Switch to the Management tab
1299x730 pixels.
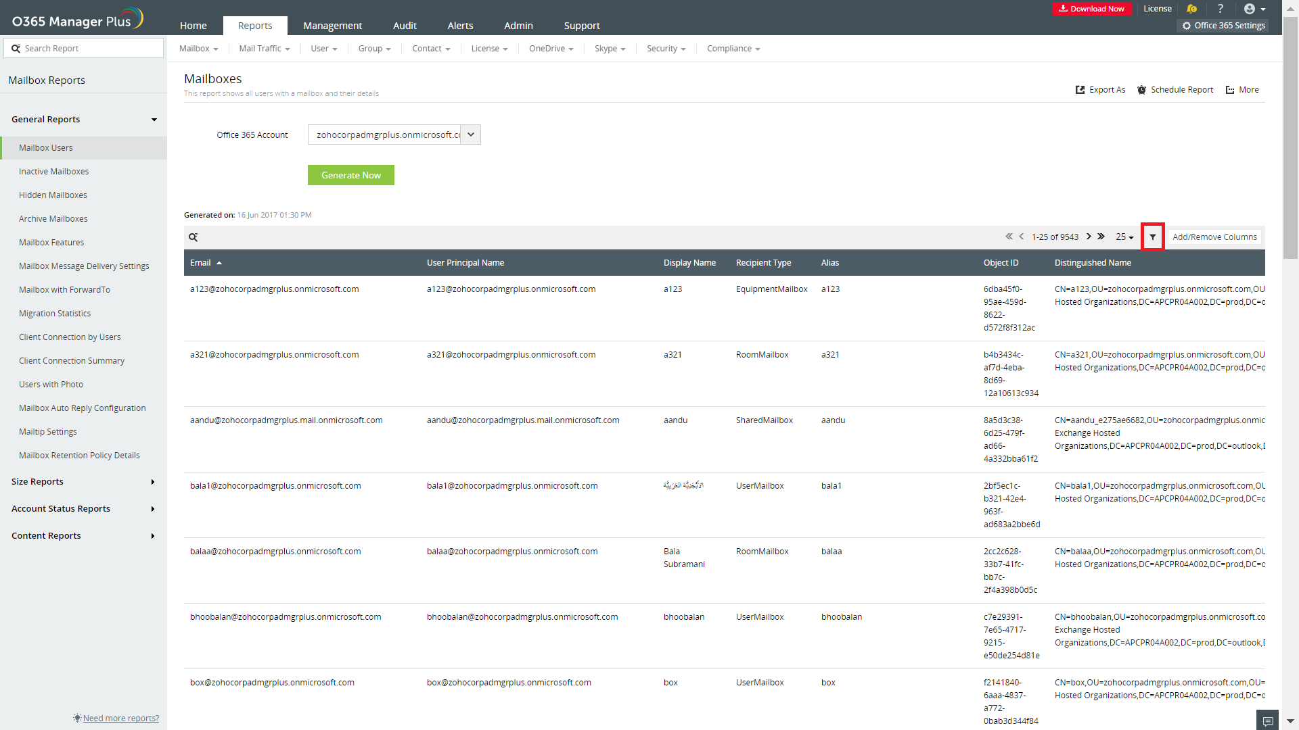[x=332, y=26]
